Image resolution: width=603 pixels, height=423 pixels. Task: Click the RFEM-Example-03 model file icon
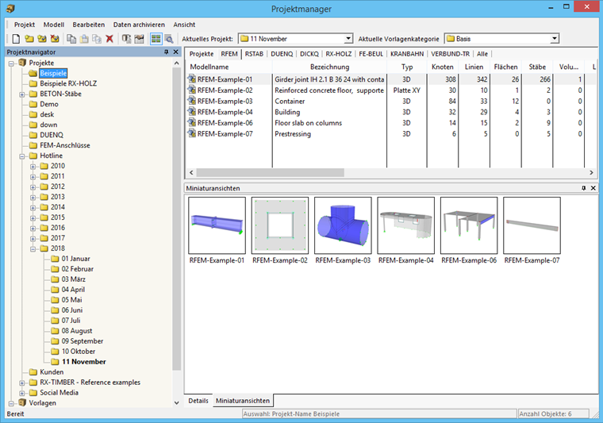pyautogui.click(x=191, y=101)
